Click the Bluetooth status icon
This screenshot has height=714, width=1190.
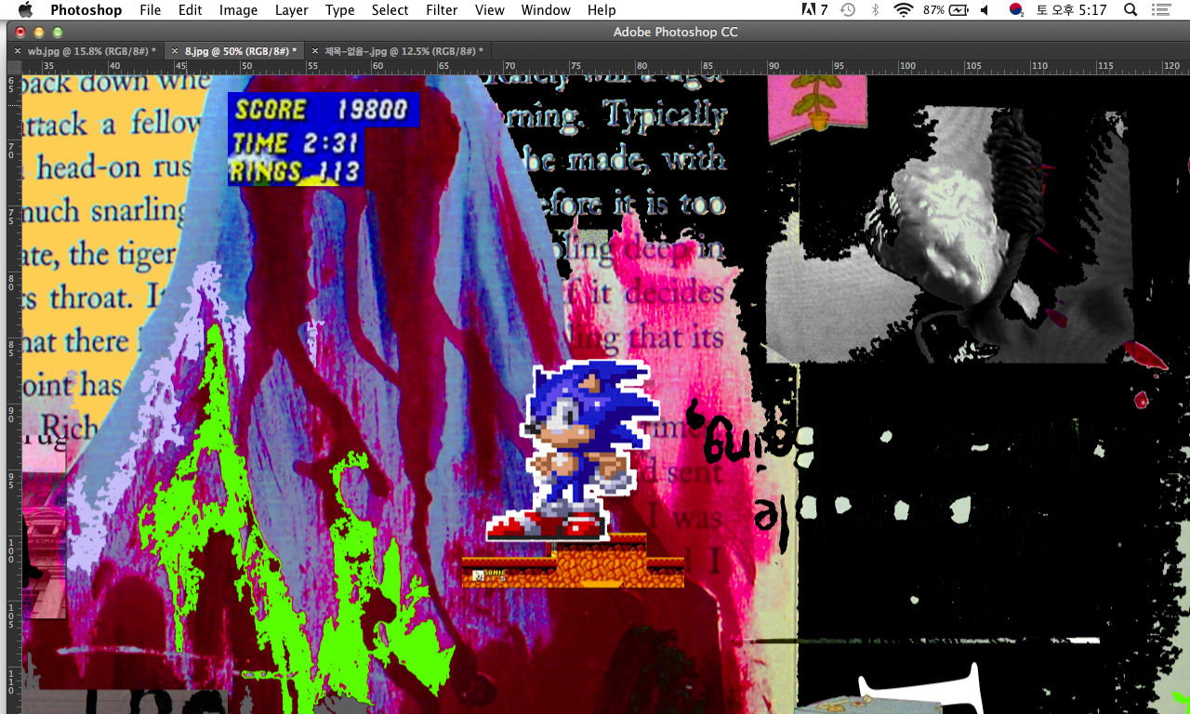(875, 10)
